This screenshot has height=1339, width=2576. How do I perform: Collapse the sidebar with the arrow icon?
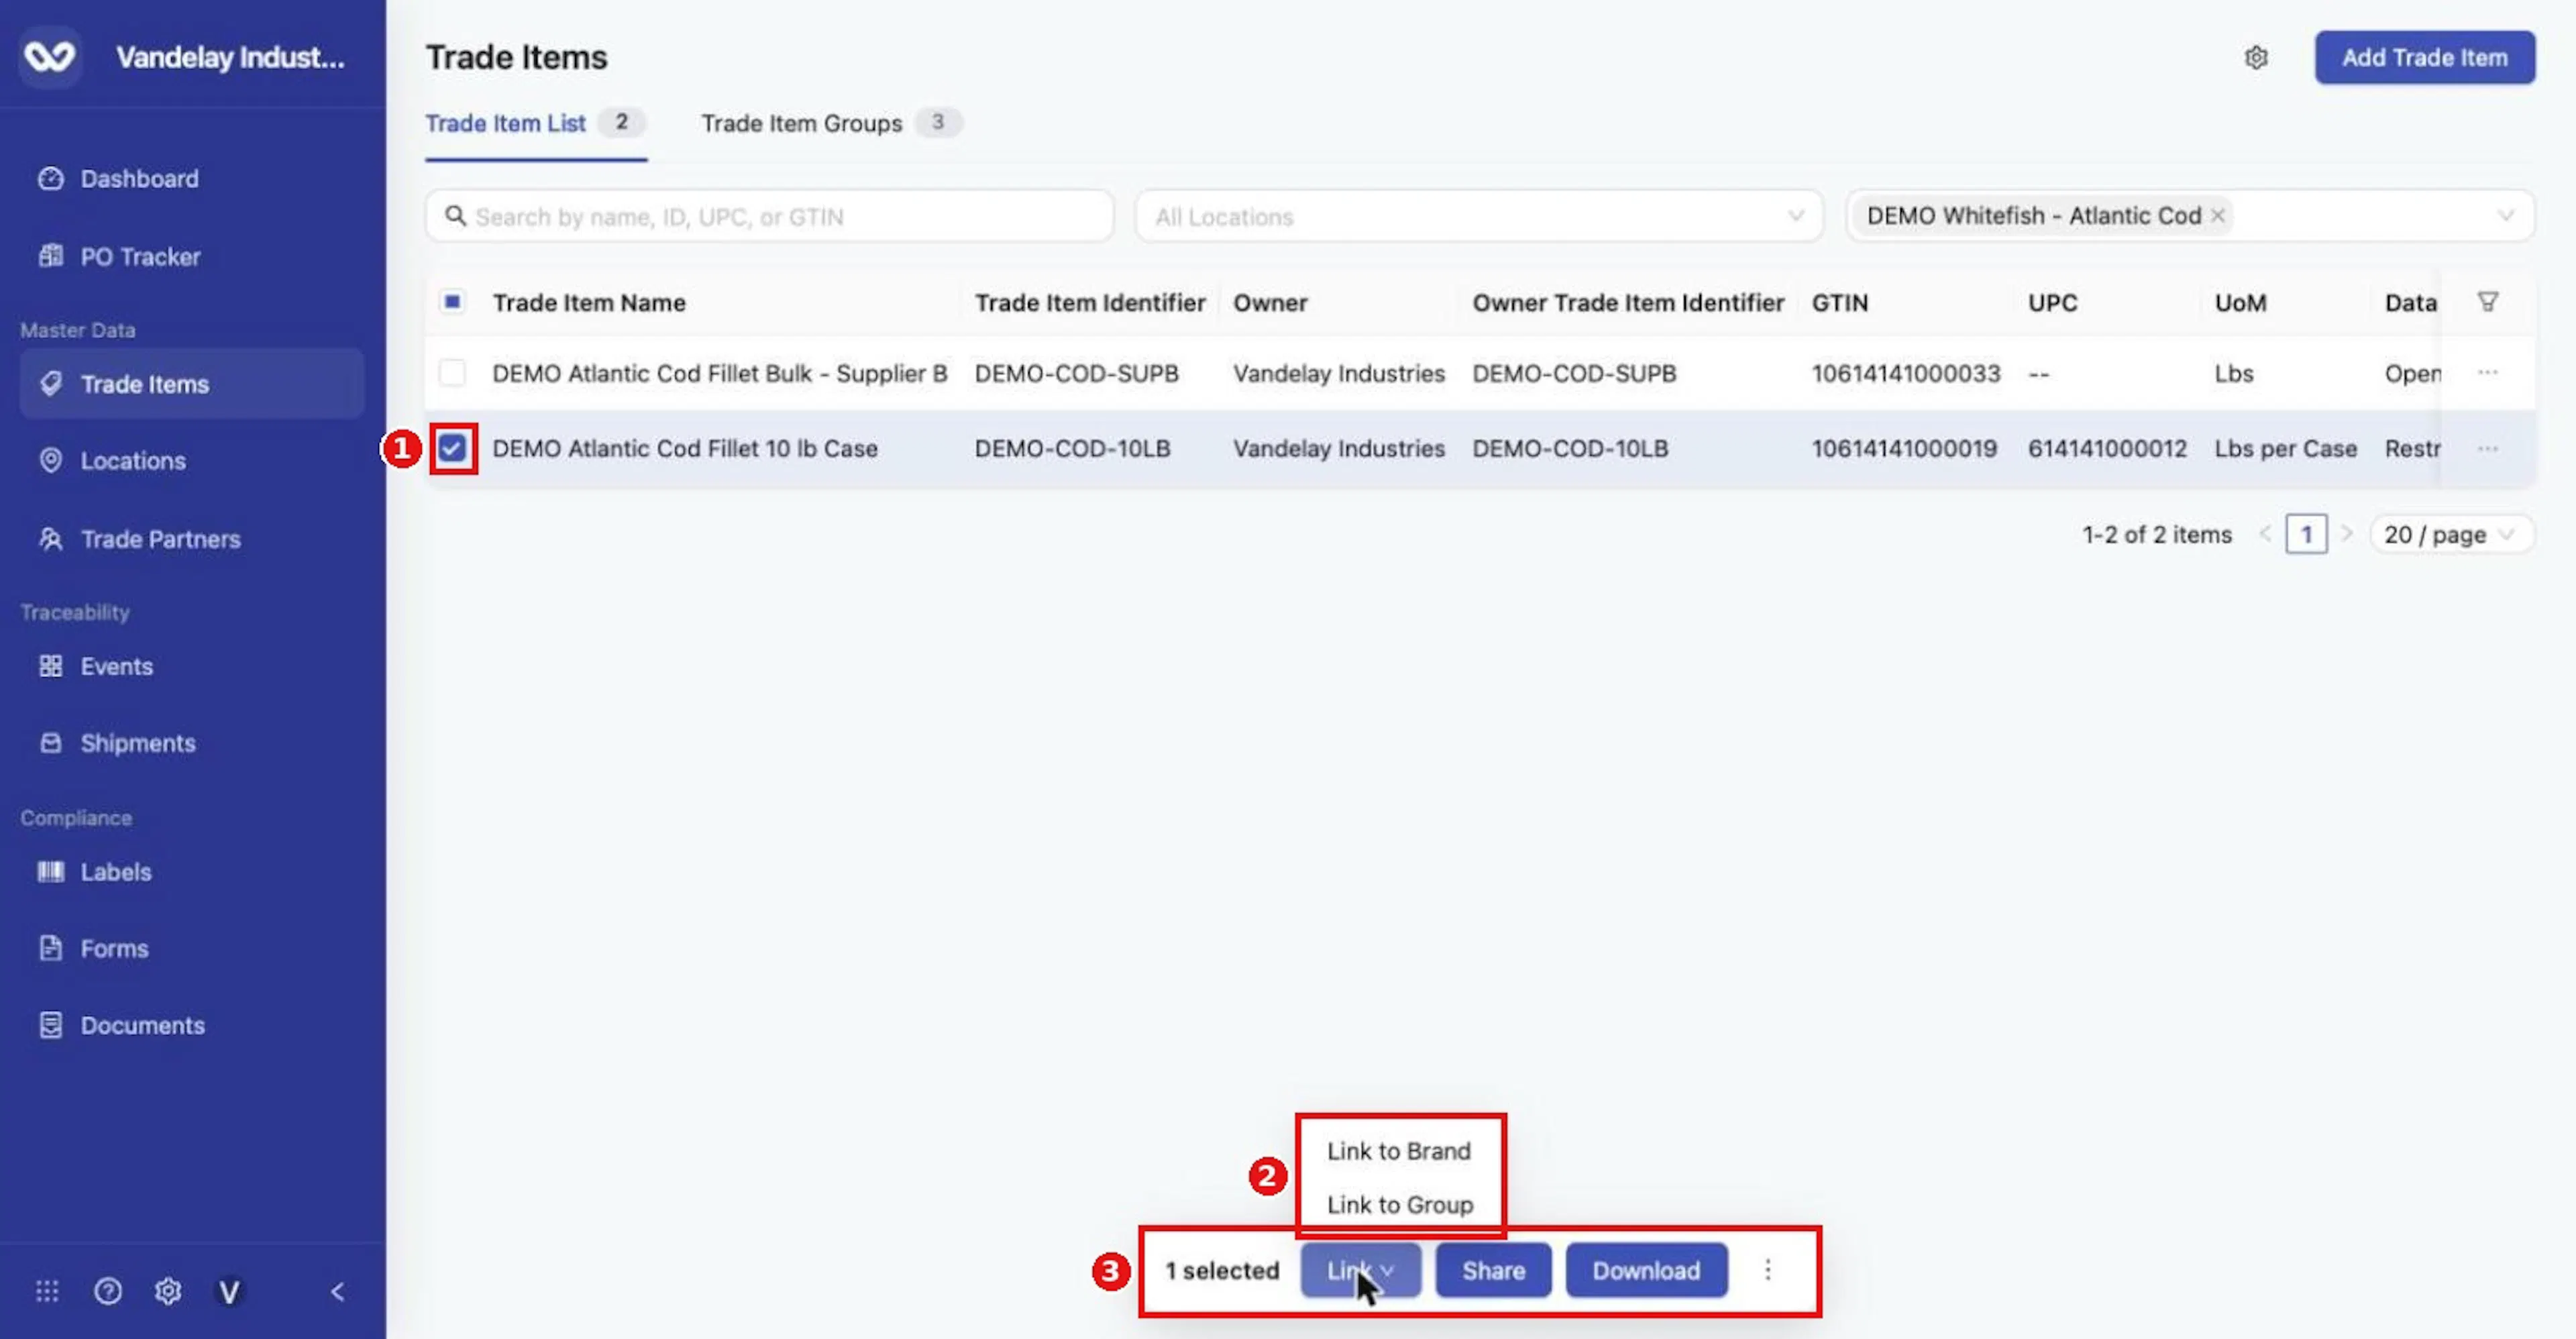pos(338,1291)
